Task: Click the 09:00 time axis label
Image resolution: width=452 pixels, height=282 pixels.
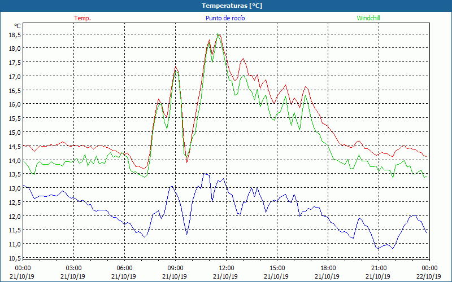Action: (175, 268)
